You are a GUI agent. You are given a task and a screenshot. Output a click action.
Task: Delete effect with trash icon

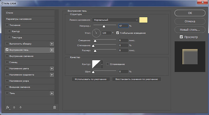coord(54,107)
